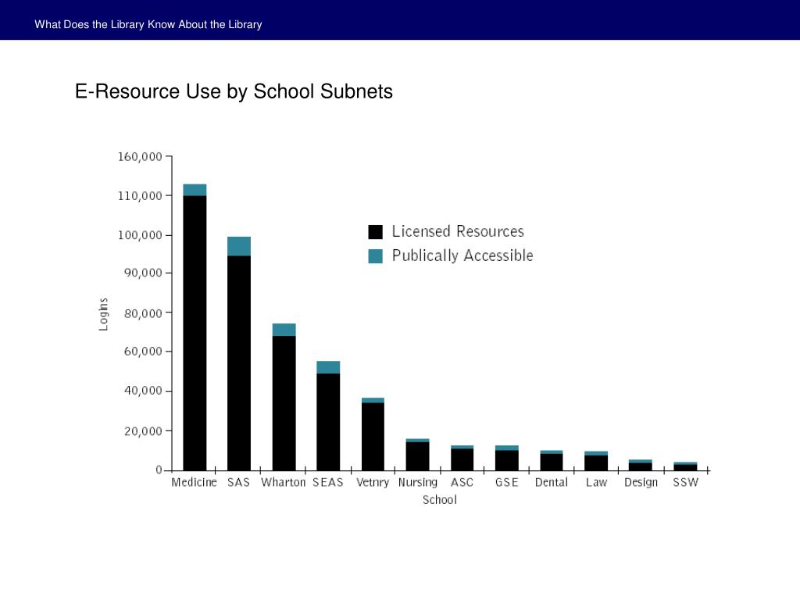Click the Nursing x-axis label
This screenshot has height=600, width=800.
418,483
